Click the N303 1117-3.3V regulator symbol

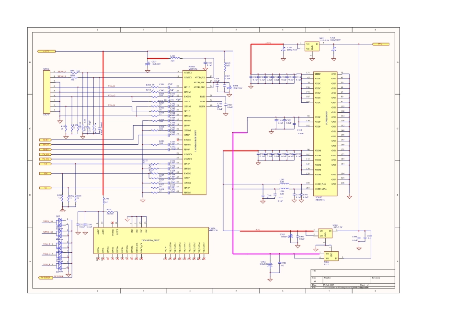pos(325,233)
